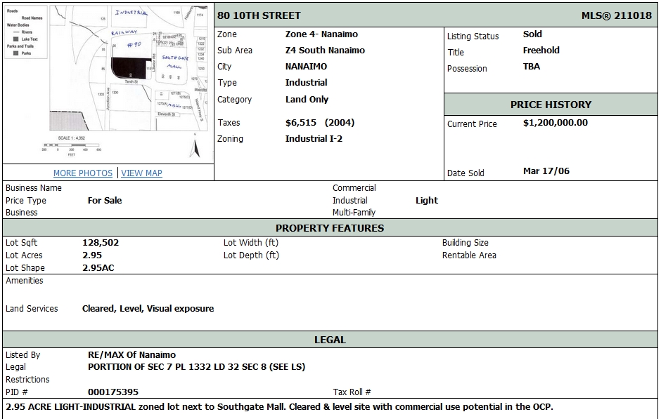The height and width of the screenshot is (419, 661).
Task: Click the map legend box
Action: click(26, 32)
